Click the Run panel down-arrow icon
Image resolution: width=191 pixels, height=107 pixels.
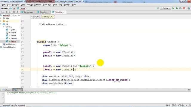(3, 97)
